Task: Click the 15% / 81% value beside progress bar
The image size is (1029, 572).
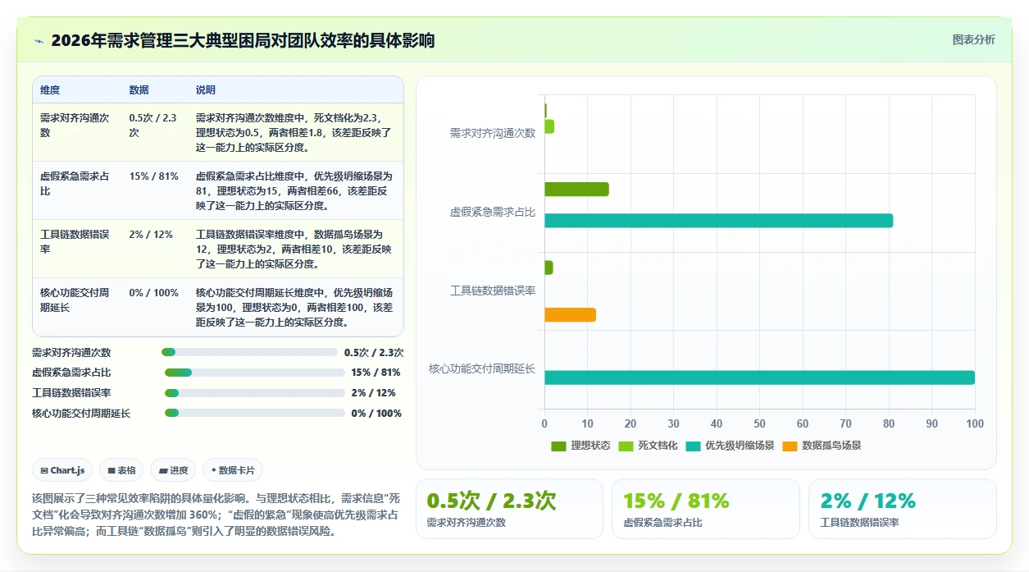Action: [376, 373]
